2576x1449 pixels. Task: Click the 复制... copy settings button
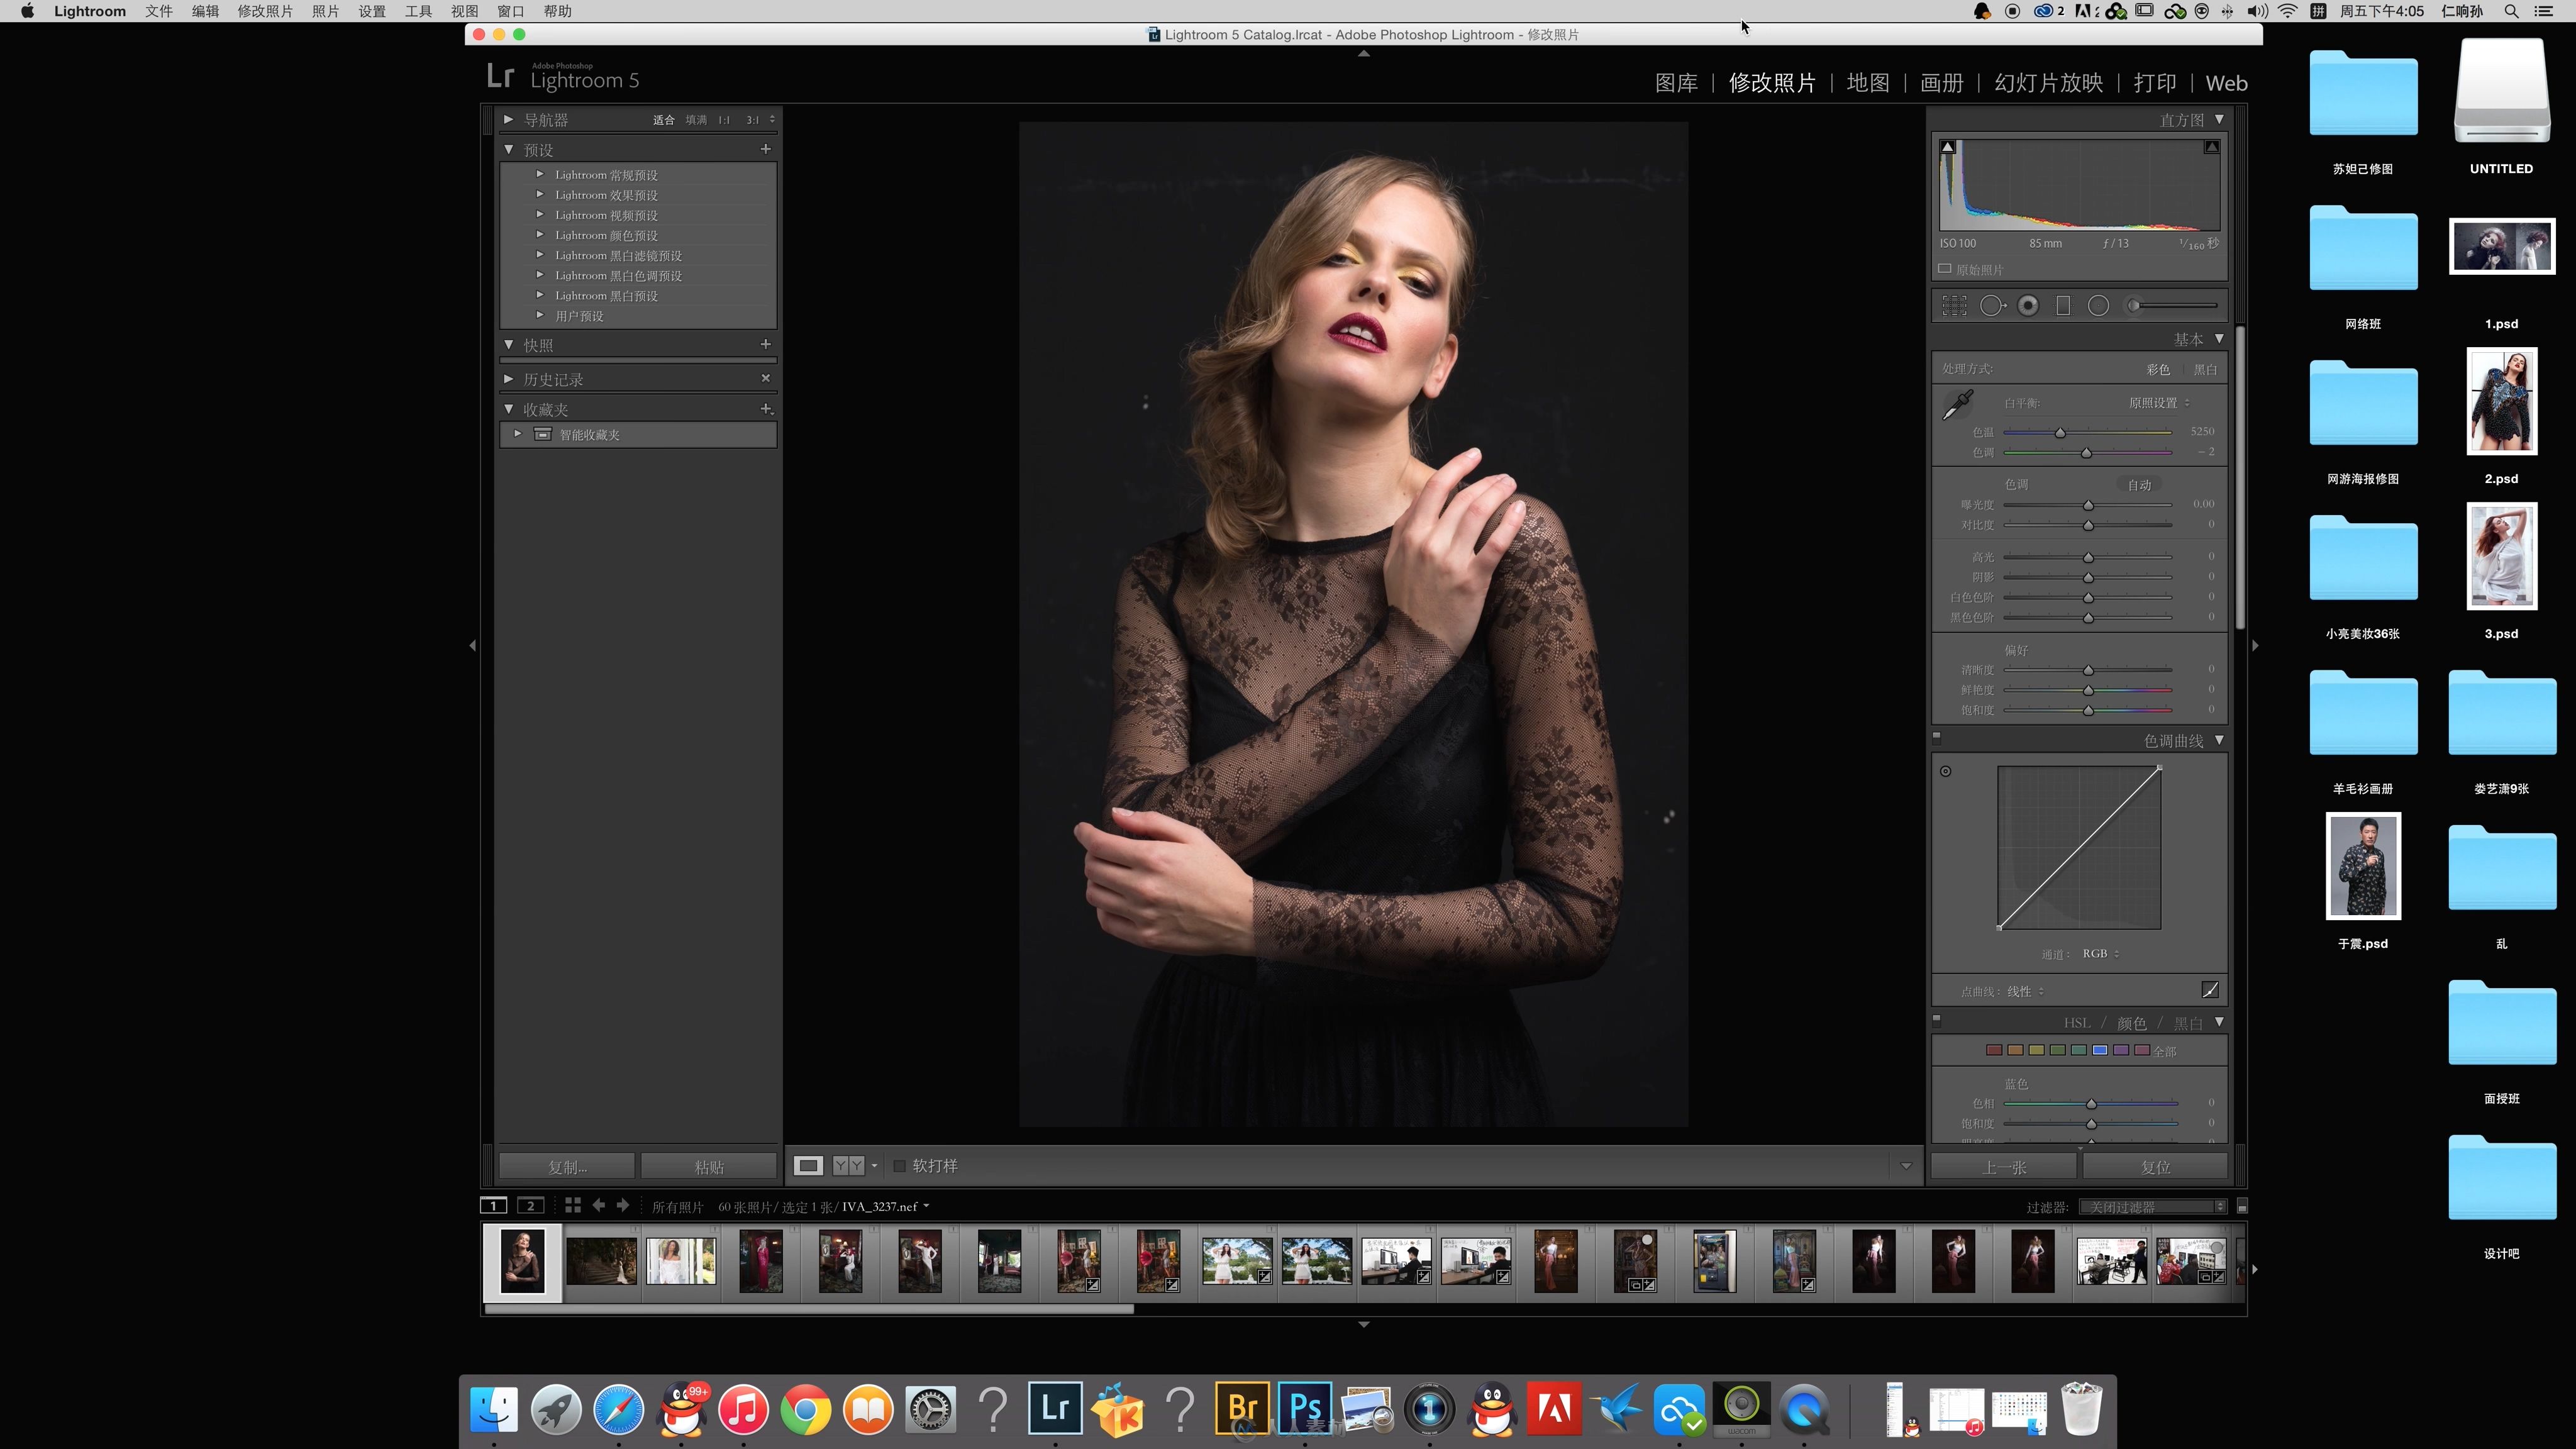coord(567,1167)
